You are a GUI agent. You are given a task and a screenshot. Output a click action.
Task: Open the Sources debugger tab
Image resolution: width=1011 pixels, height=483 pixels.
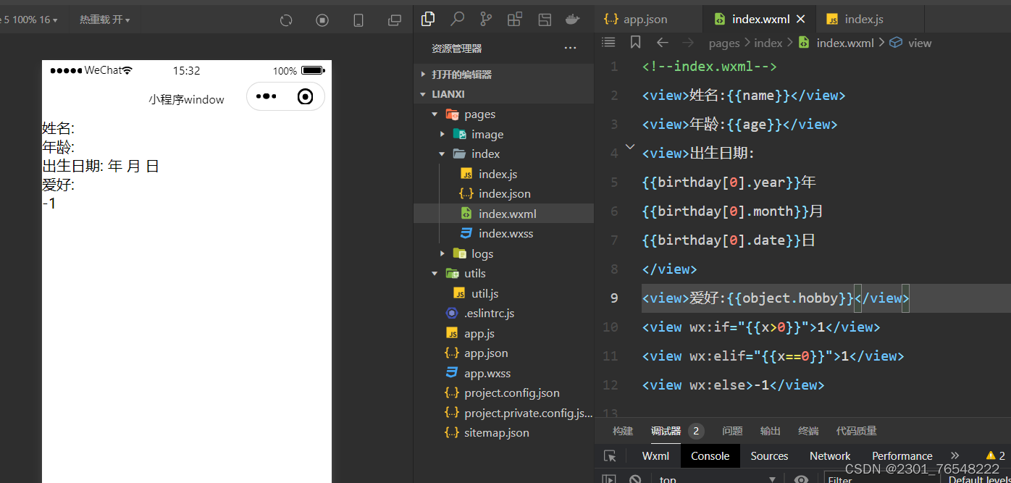(769, 456)
